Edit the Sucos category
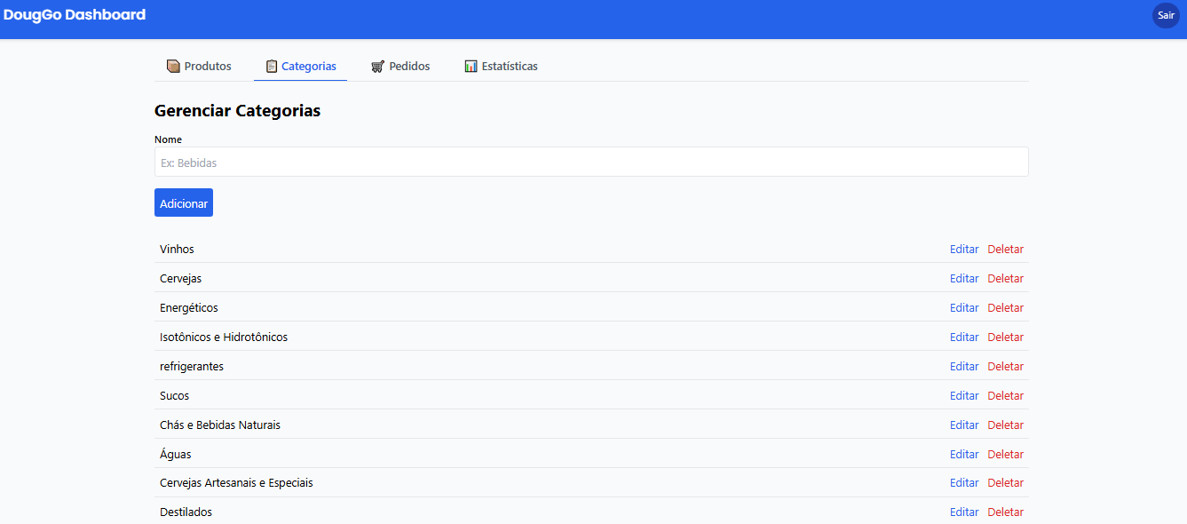 964,396
